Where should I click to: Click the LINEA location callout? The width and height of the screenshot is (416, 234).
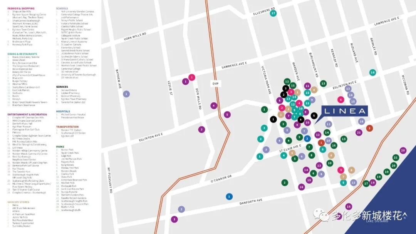click(344, 111)
